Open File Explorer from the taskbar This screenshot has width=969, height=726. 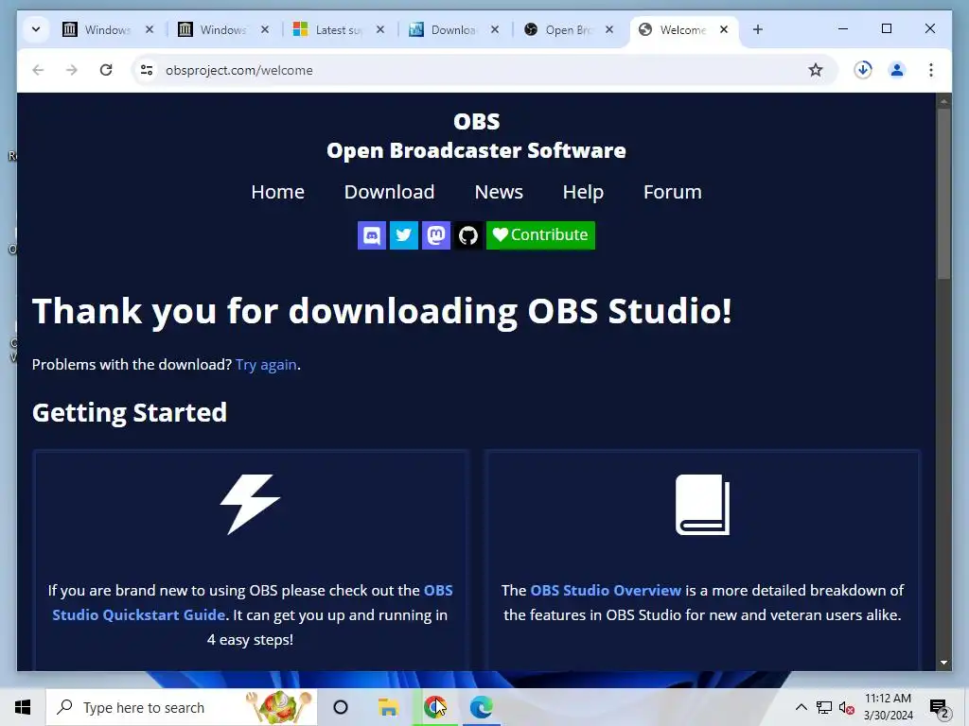click(388, 707)
